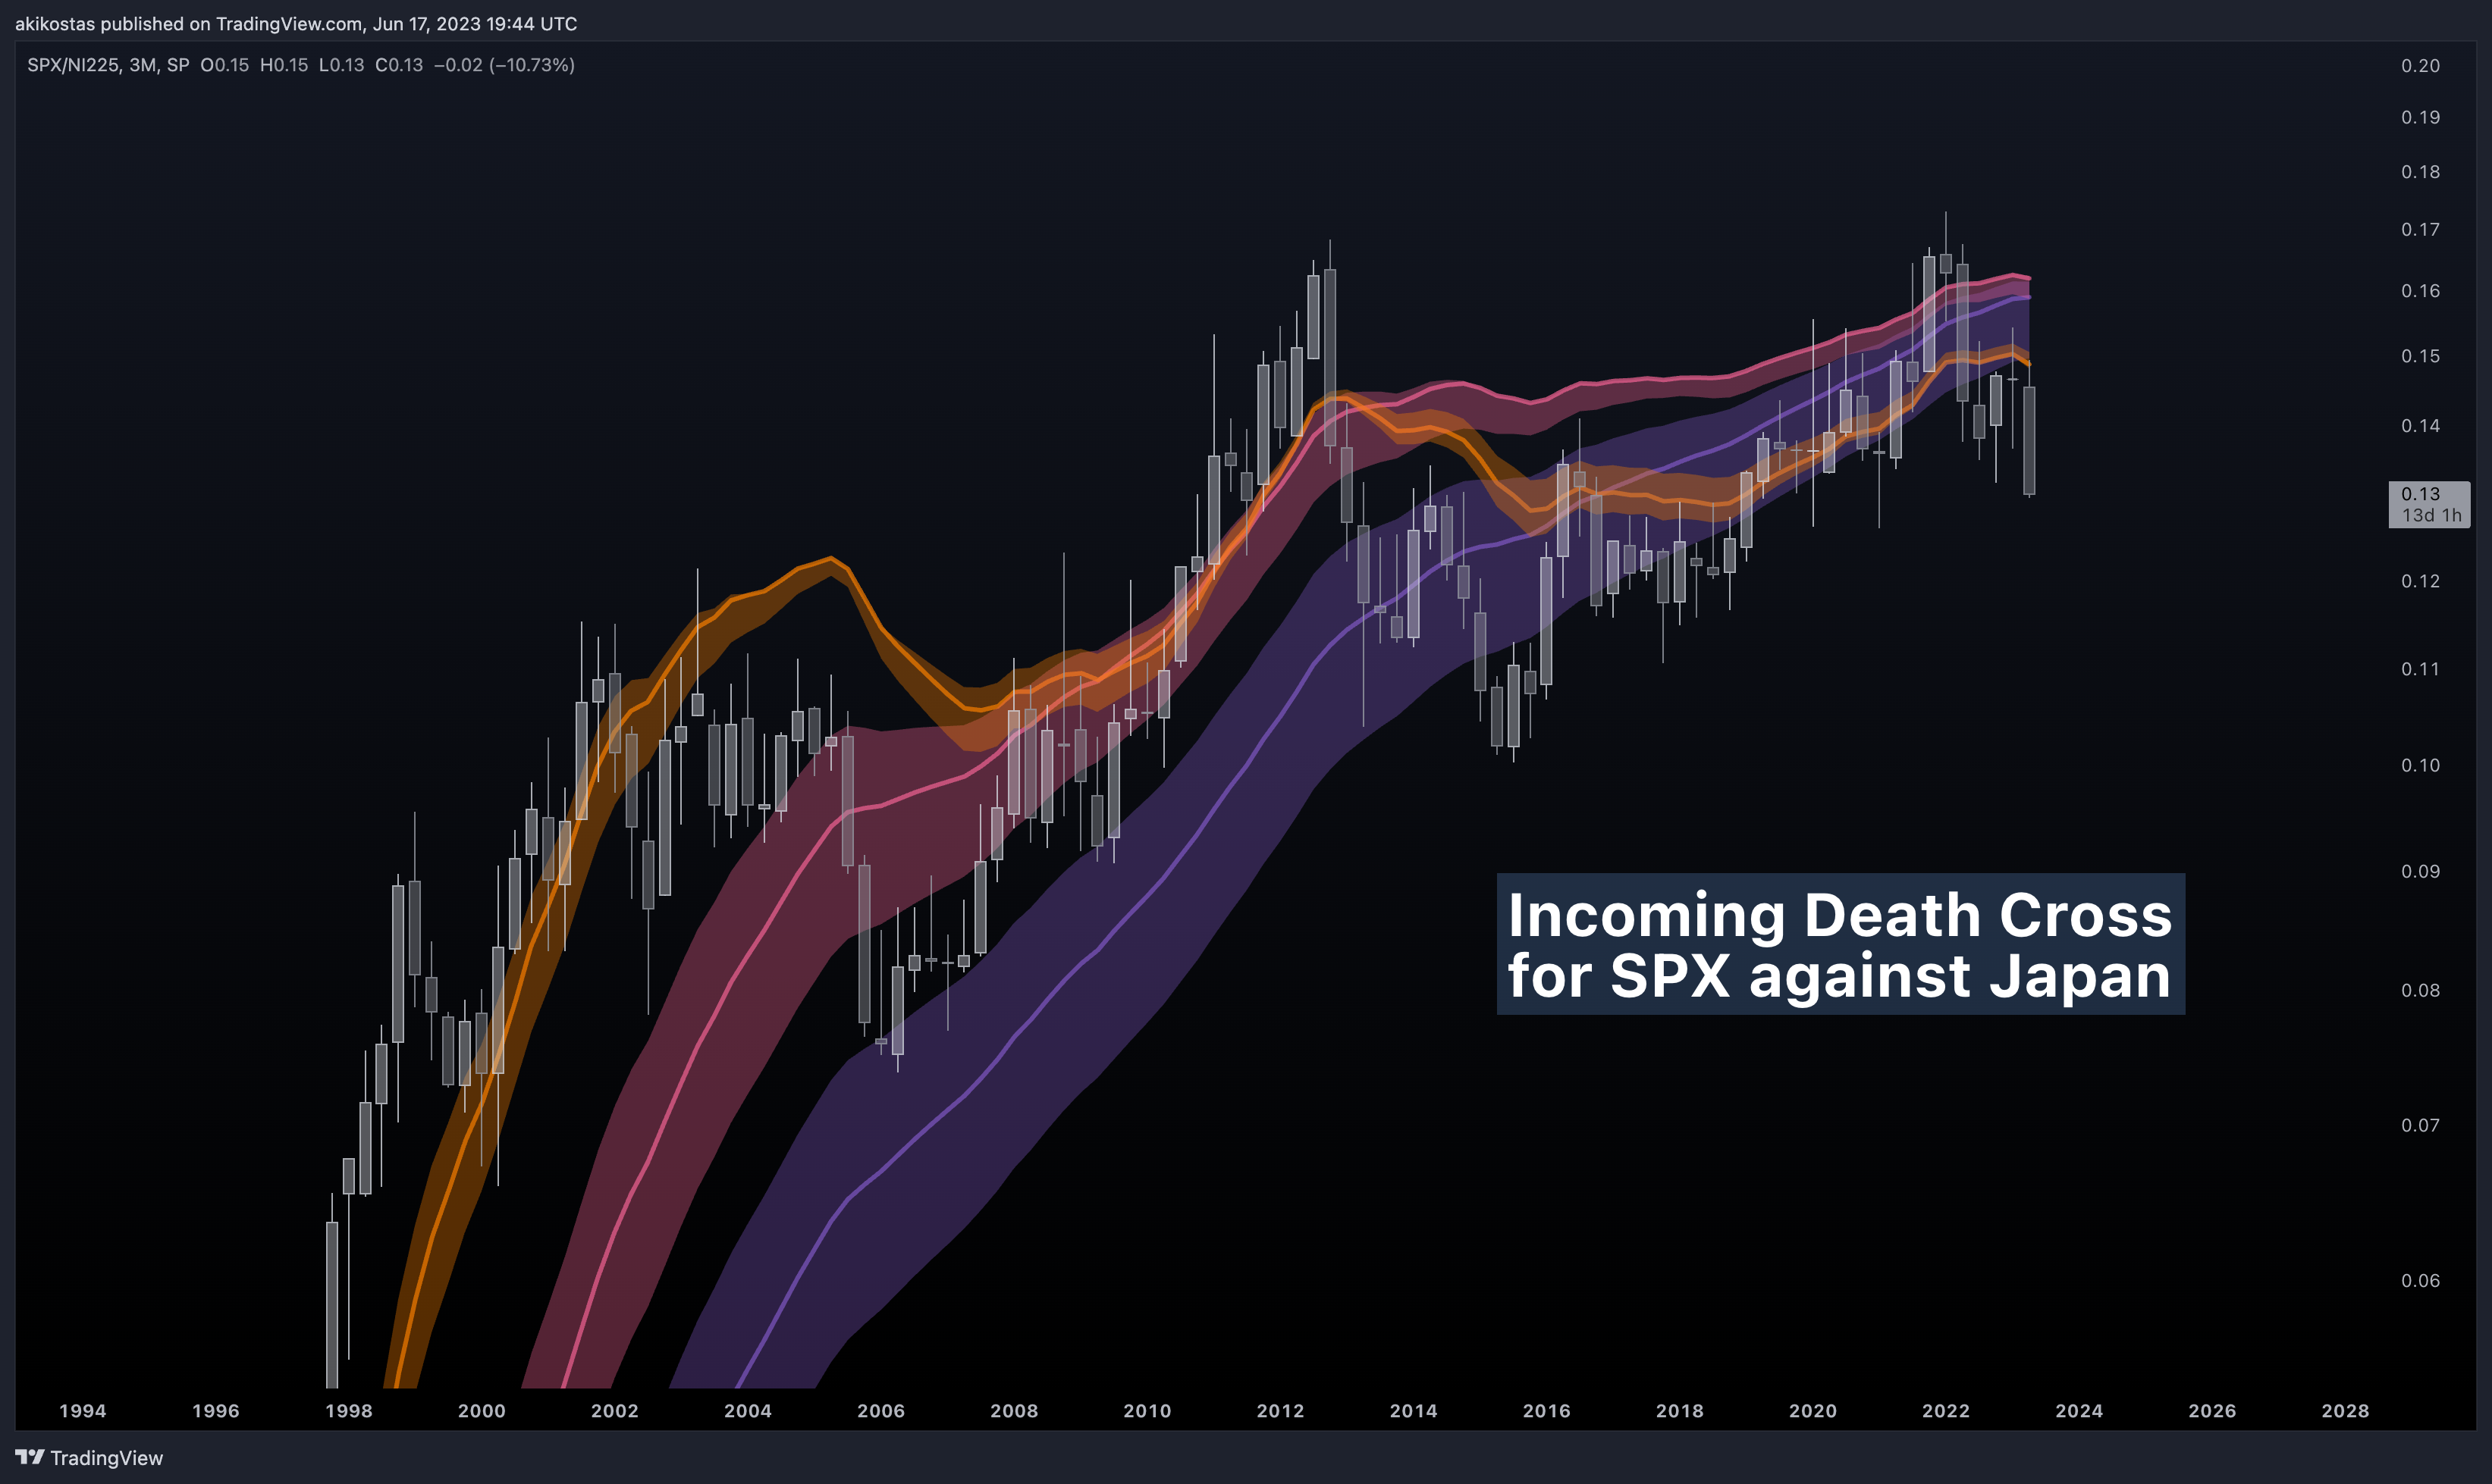Click the 2012 time axis label
Viewport: 2492px width, 1484px height.
point(1279,1411)
